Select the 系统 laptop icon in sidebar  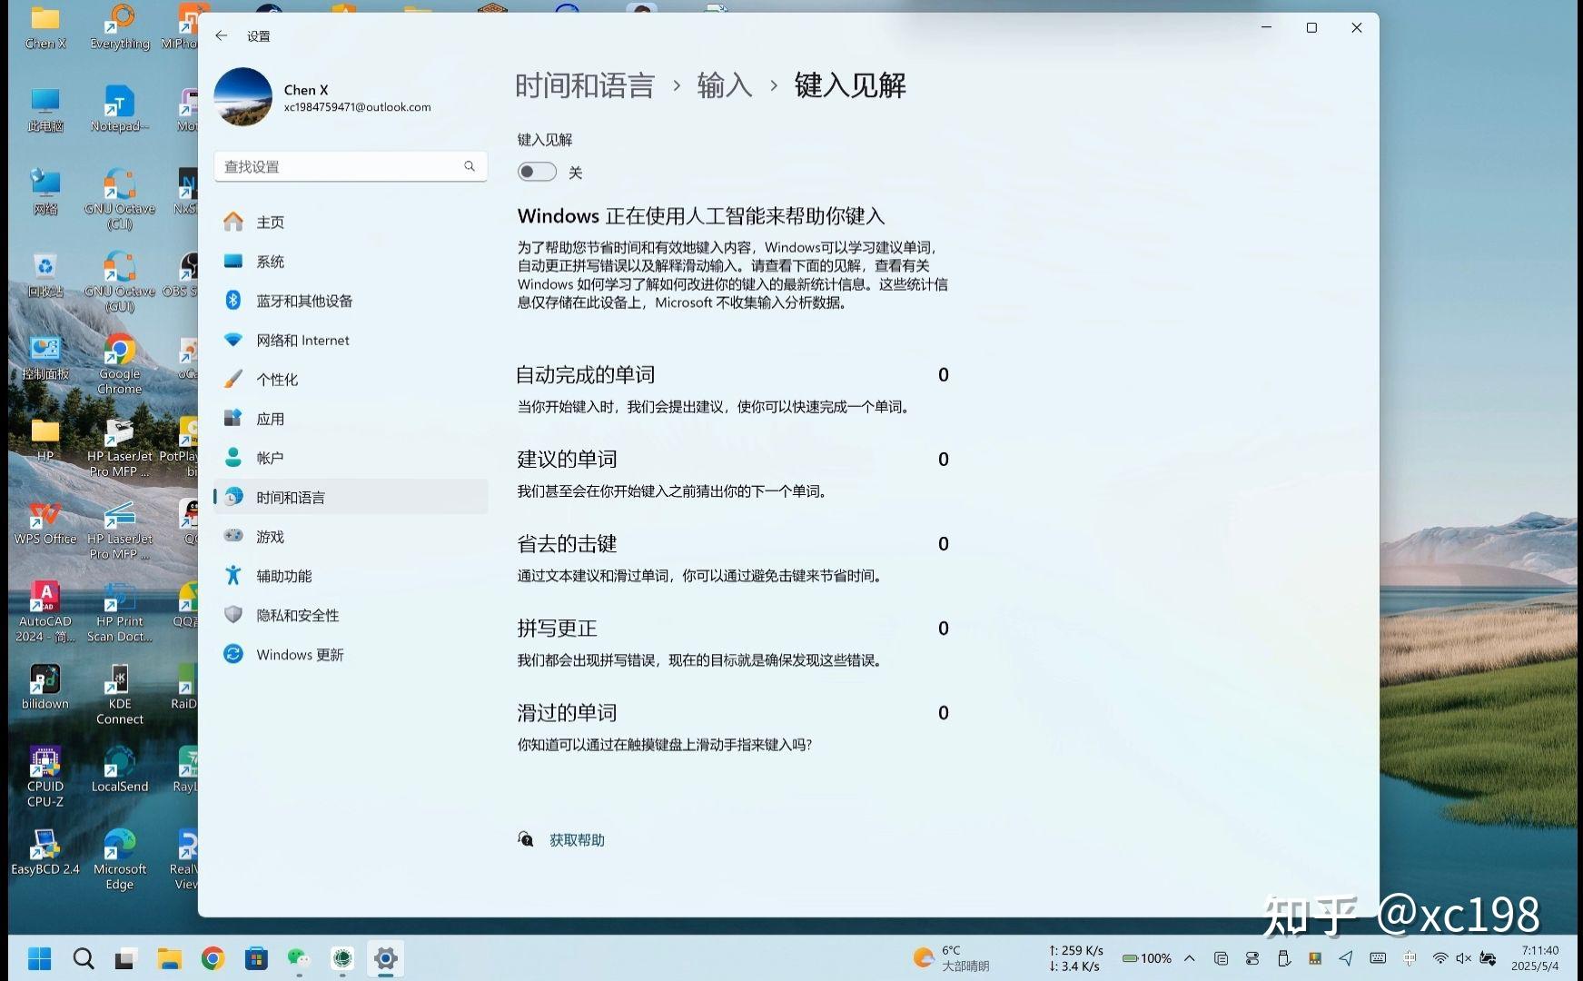point(233,261)
